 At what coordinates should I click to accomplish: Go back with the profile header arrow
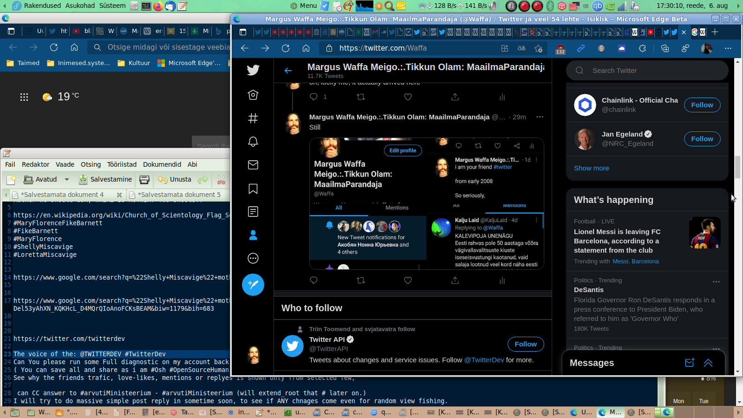(288, 71)
